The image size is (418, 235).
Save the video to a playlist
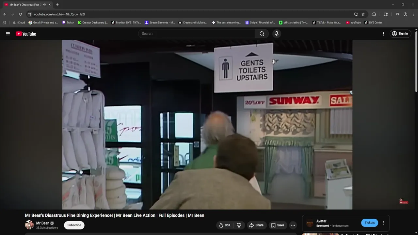278,225
